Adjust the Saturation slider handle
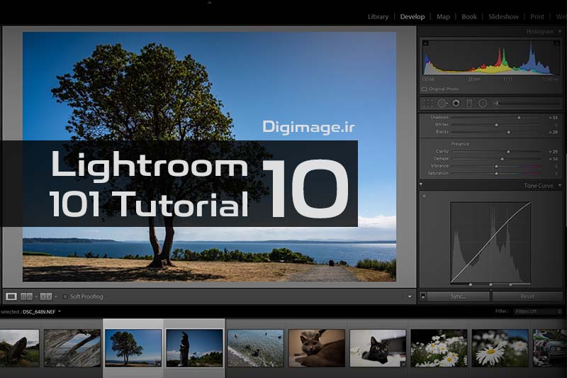The image size is (567, 378). click(497, 173)
